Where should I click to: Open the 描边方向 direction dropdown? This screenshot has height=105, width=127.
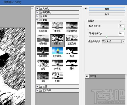tap(113, 41)
